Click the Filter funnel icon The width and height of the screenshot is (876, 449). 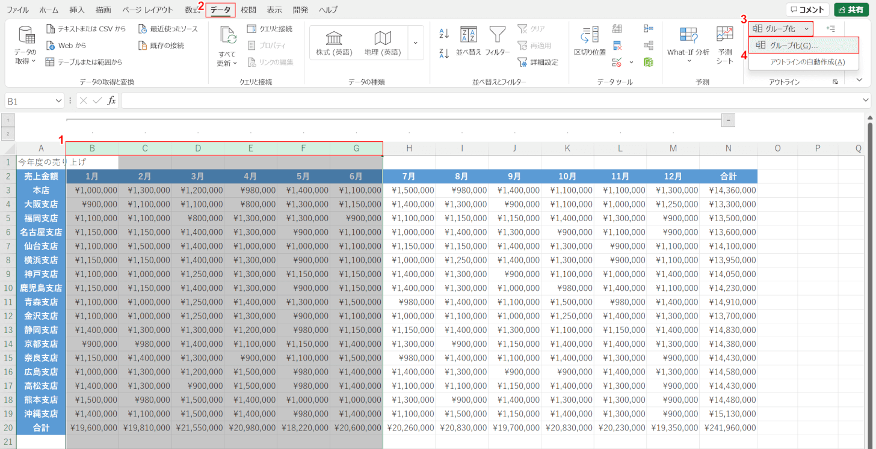(x=497, y=41)
